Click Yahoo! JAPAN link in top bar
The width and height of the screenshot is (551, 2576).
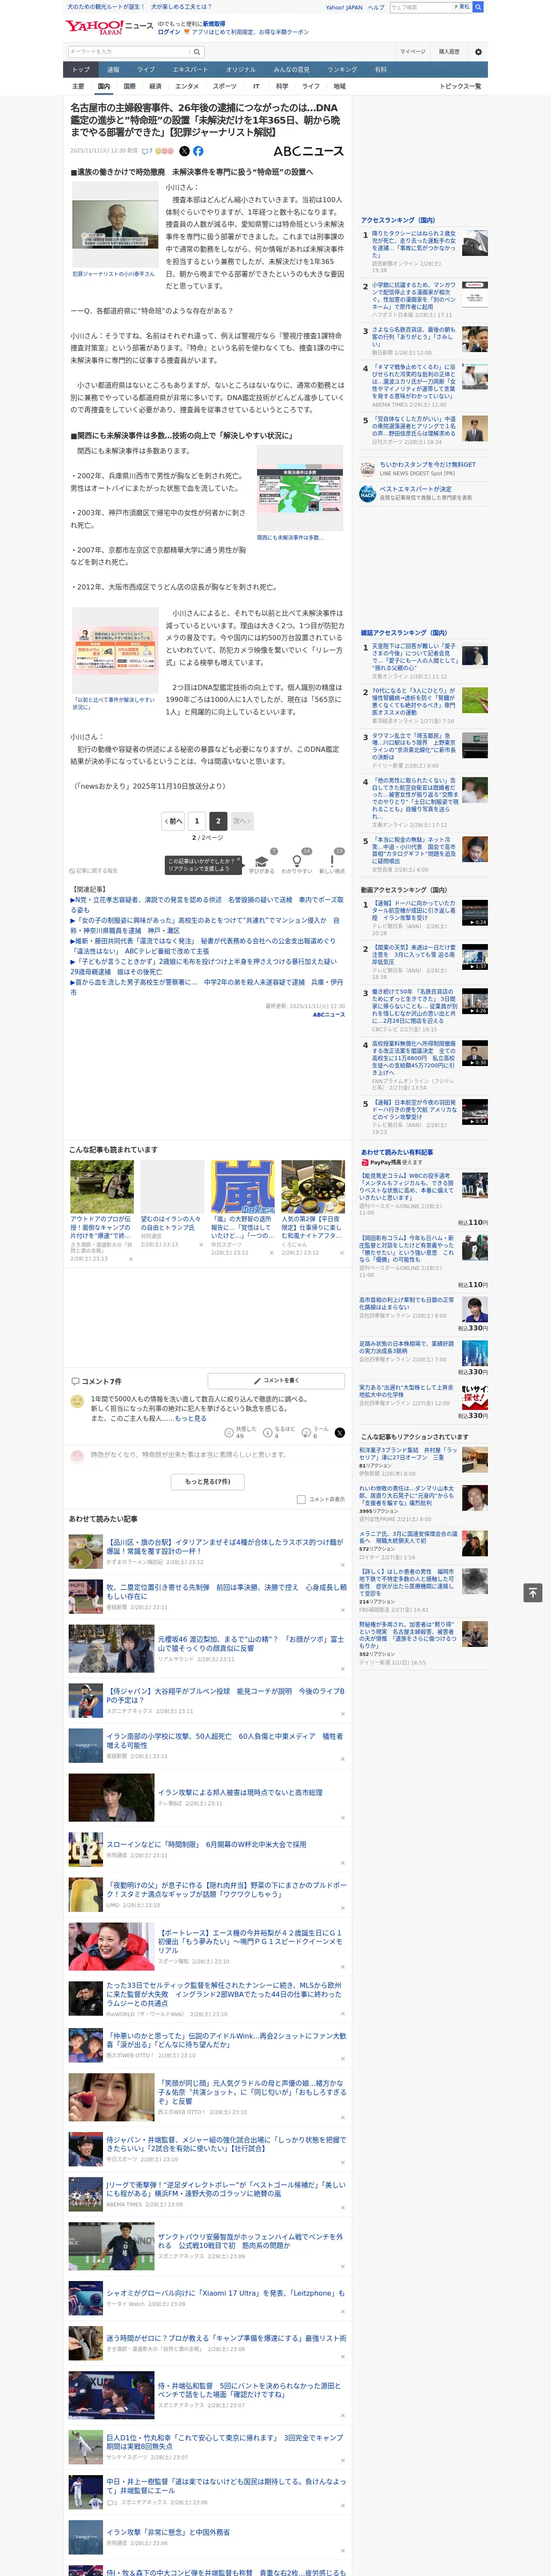click(344, 7)
